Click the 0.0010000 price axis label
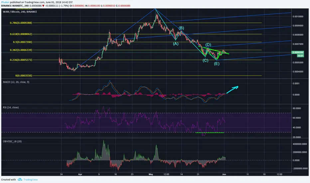The height and width of the screenshot is (183, 310). pos(298,16)
